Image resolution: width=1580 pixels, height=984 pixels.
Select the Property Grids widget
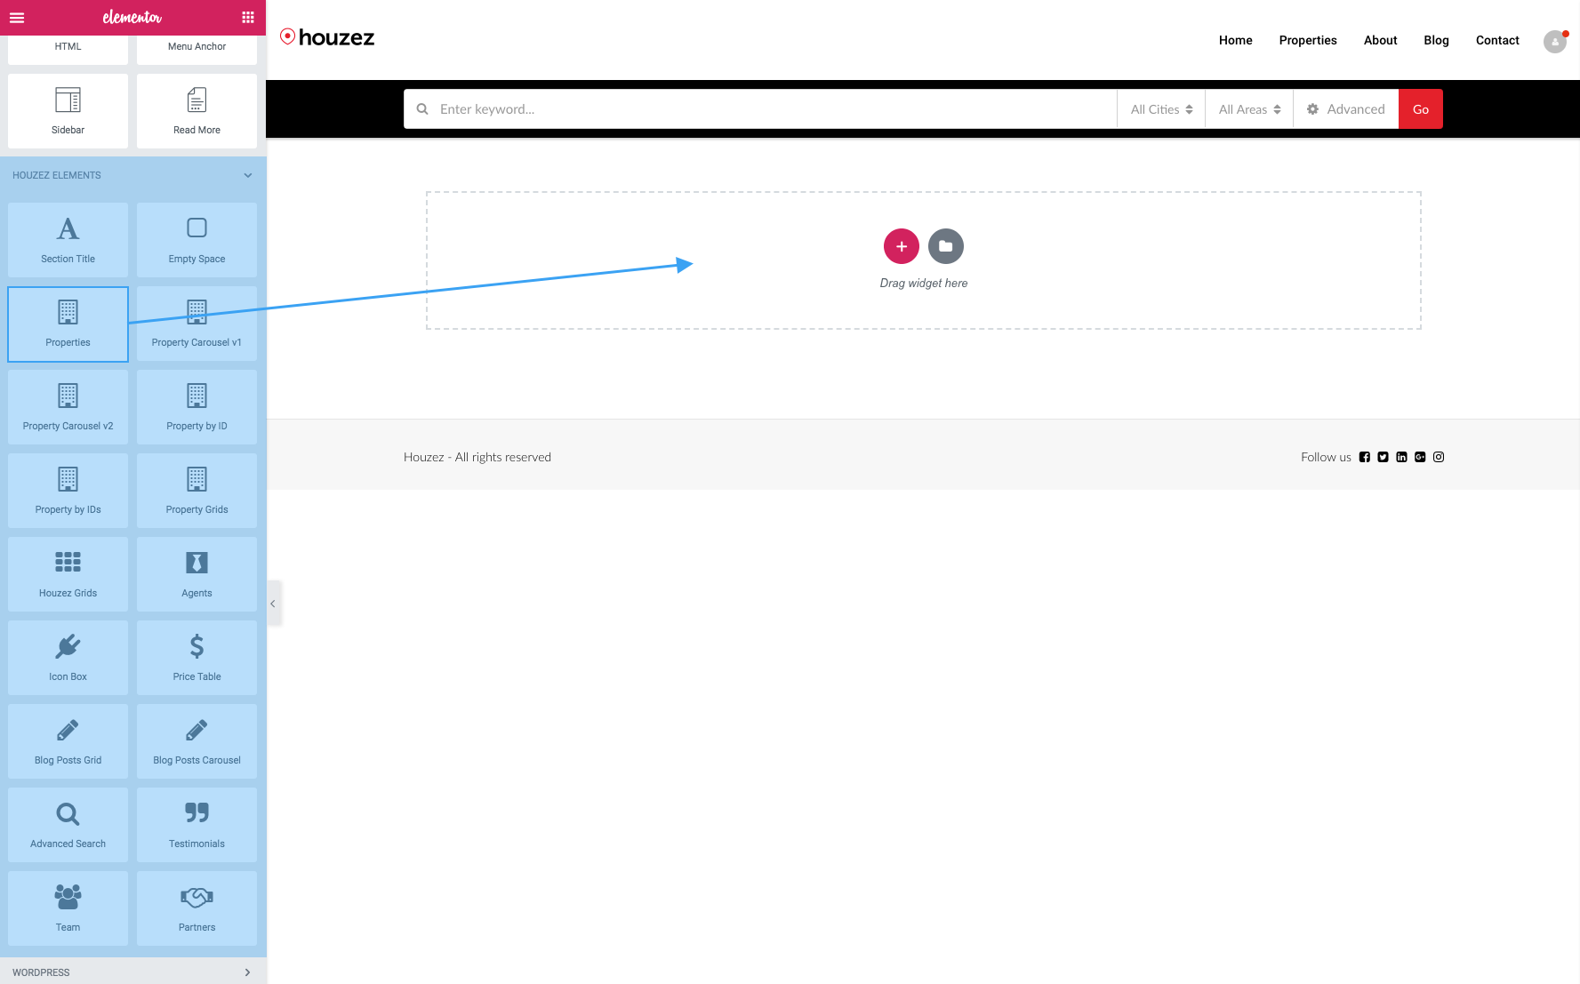196,491
